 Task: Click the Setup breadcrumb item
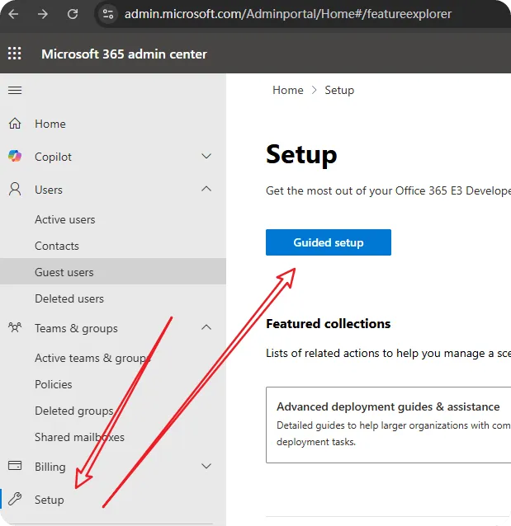point(339,90)
